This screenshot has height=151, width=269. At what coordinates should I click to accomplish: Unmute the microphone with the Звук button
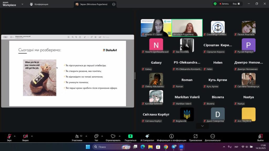click(x=9, y=137)
